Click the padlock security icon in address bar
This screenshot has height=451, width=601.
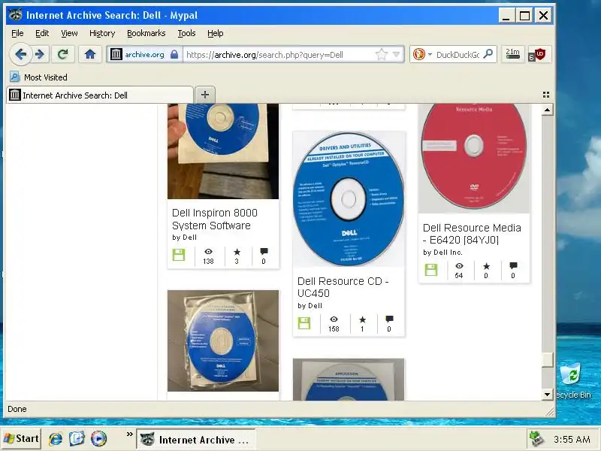(x=174, y=54)
